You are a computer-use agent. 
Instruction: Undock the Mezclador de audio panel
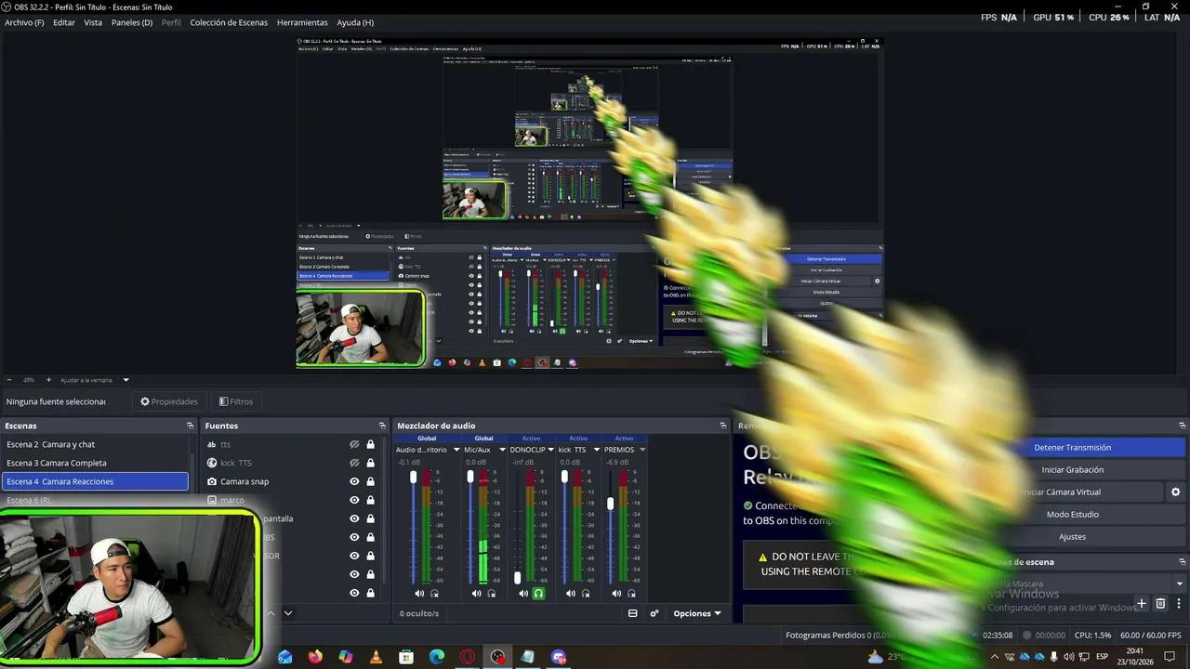tap(722, 426)
